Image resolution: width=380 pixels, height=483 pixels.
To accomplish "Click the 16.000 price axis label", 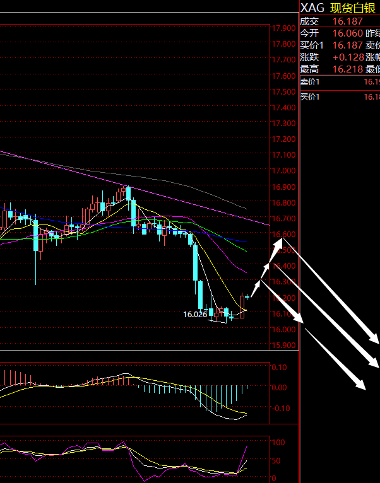I will tap(283, 329).
